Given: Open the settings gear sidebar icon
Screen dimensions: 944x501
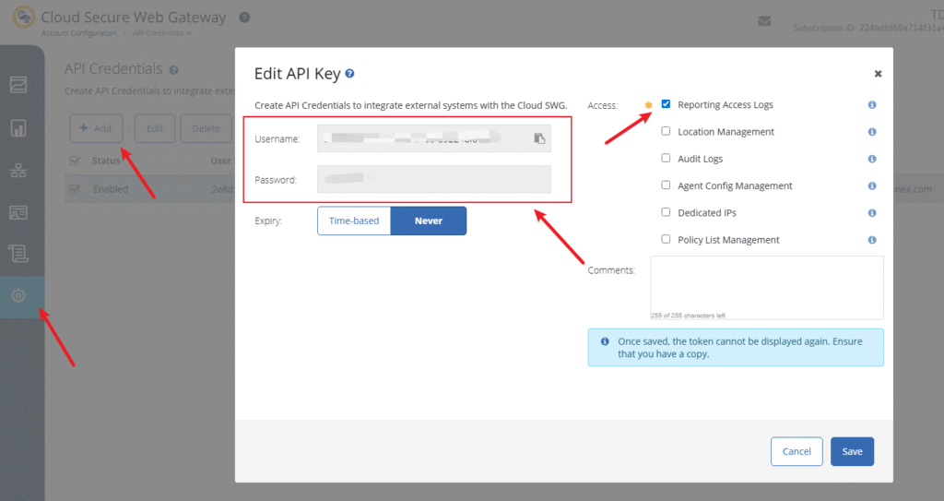Looking at the screenshot, I should [x=18, y=296].
